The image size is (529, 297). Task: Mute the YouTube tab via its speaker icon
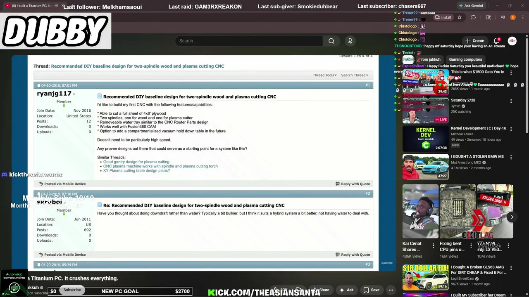pos(56,6)
